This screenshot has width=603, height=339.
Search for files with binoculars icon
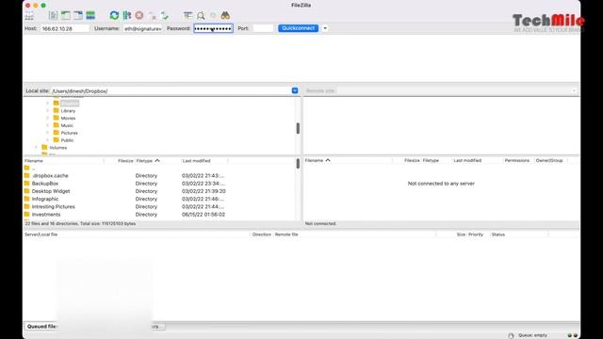pyautogui.click(x=225, y=15)
